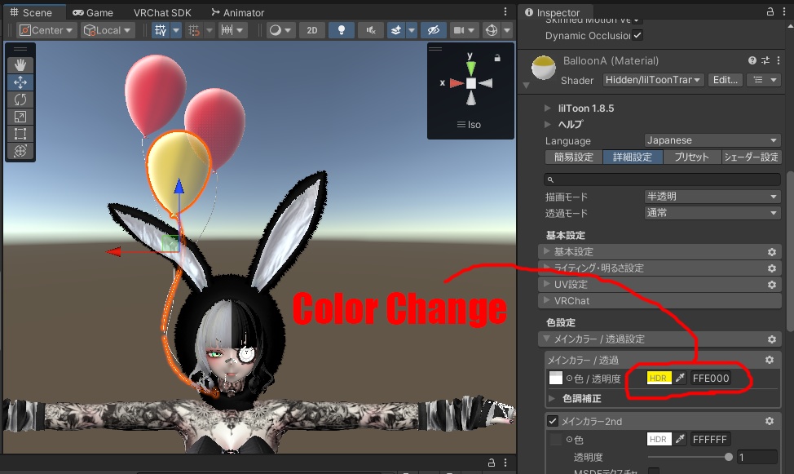Open the Center pivot dropdown
The image size is (794, 474).
coord(46,30)
